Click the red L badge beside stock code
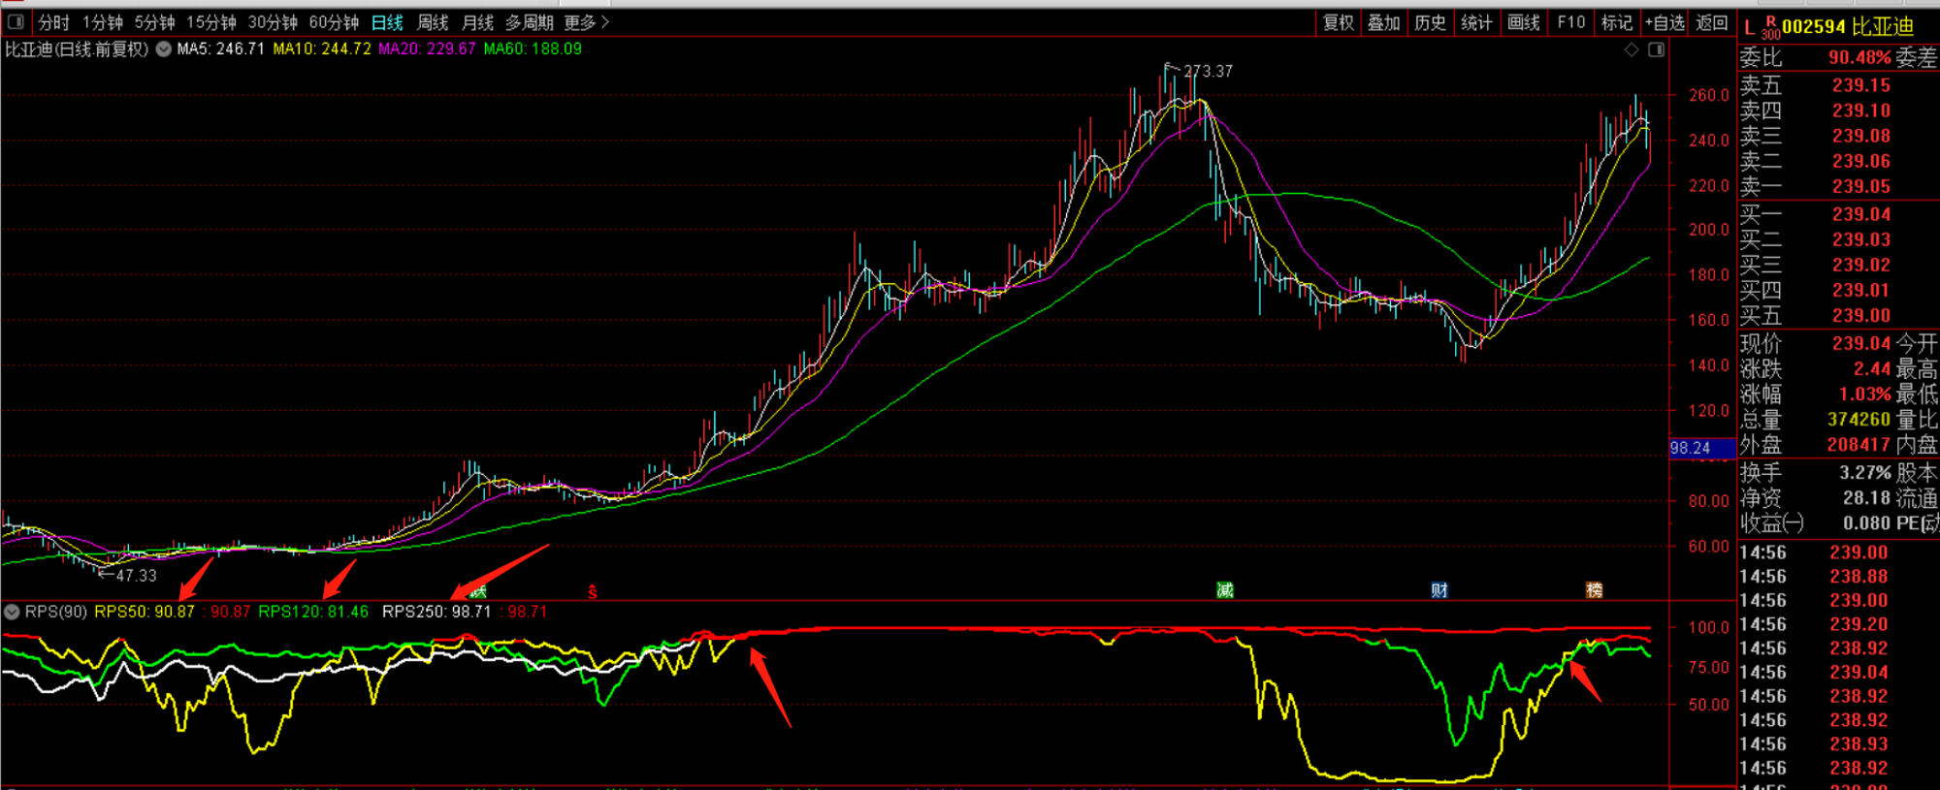Image resolution: width=1940 pixels, height=790 pixels. 1749,27
